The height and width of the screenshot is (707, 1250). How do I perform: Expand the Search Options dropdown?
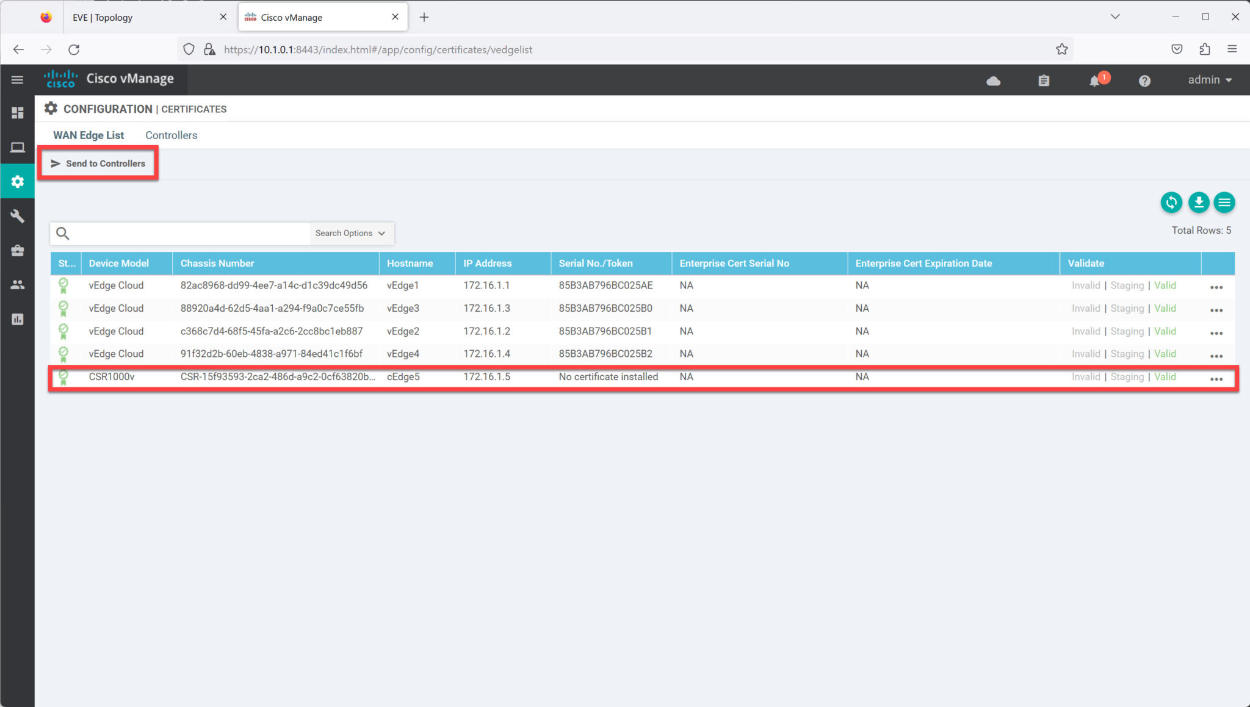coord(351,232)
